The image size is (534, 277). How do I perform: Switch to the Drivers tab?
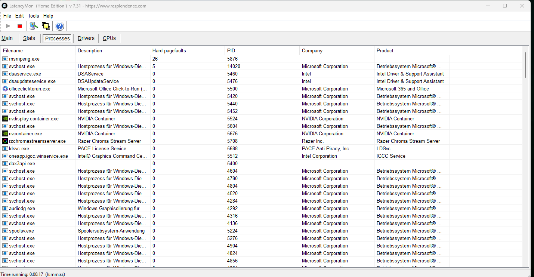[x=86, y=38]
